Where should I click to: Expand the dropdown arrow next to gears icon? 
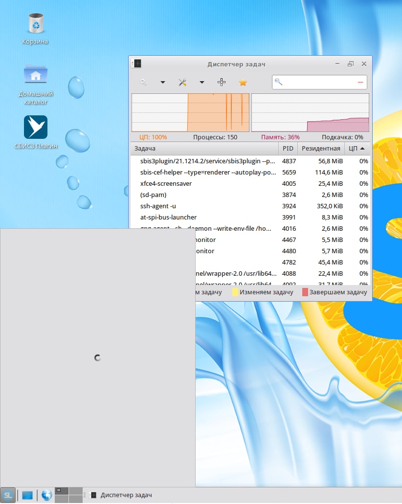(x=163, y=82)
